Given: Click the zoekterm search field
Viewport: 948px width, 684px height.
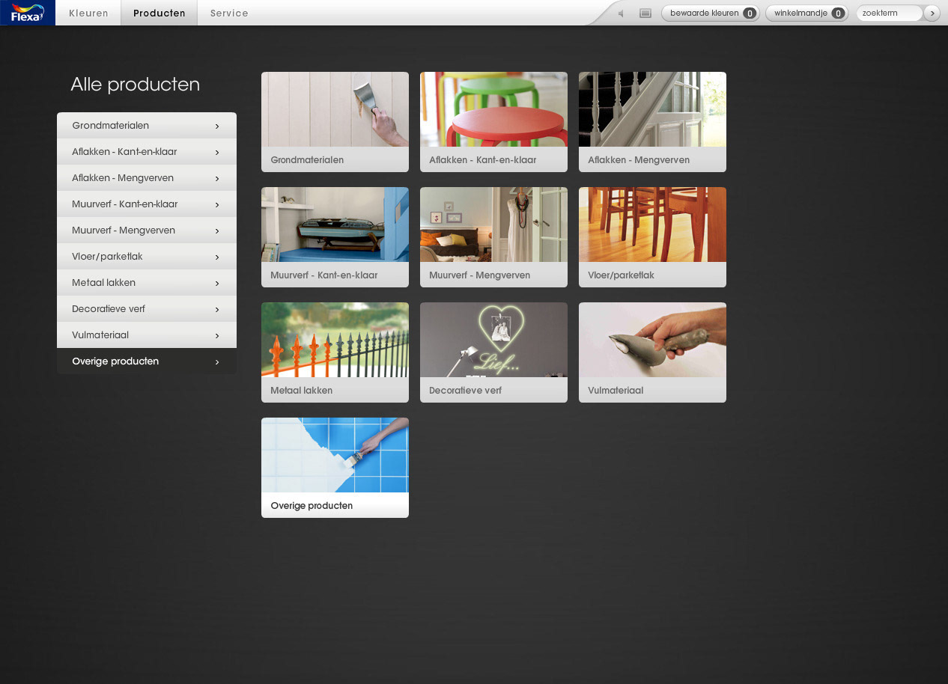Looking at the screenshot, I should point(890,13).
